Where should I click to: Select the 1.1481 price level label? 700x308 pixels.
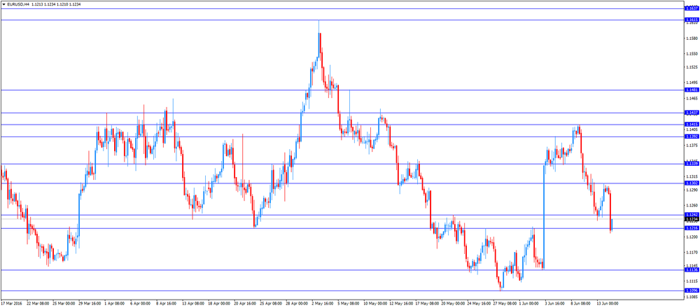point(692,90)
